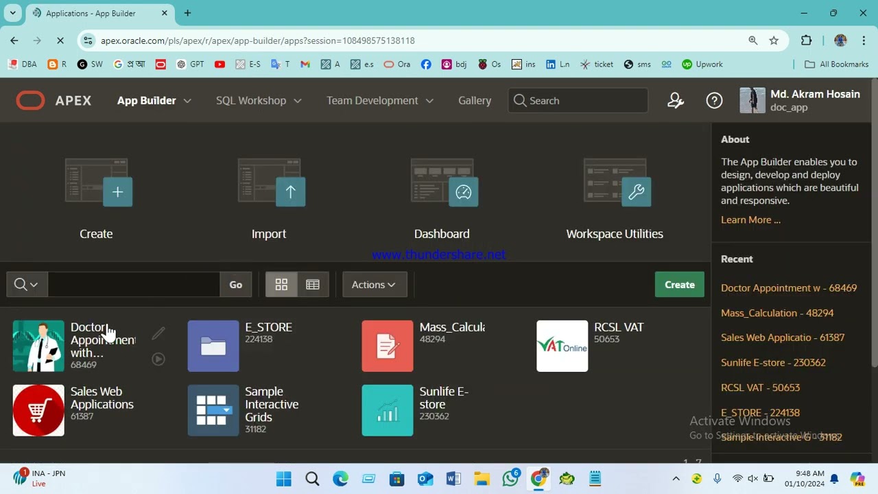Open a new browser tab
This screenshot has height=494, width=878.
(x=187, y=13)
